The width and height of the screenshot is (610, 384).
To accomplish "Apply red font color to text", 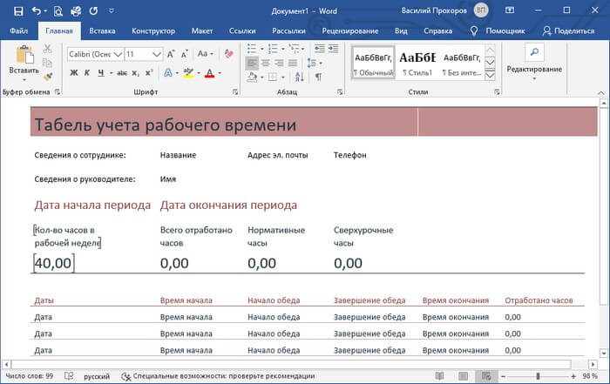I will click(210, 72).
